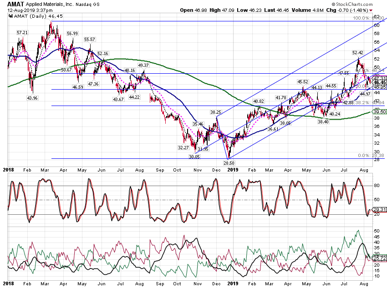Screen dimensions: 387x288
Task: Click the 52.42 high price label
Action: (x=358, y=52)
